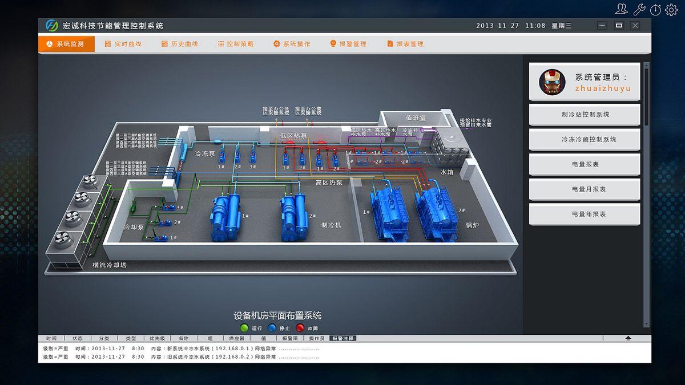Open the 实时曲线 tab
Viewport: 685px width, 385px height.
123,44
